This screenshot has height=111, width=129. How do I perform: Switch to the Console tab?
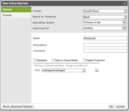[16, 15]
